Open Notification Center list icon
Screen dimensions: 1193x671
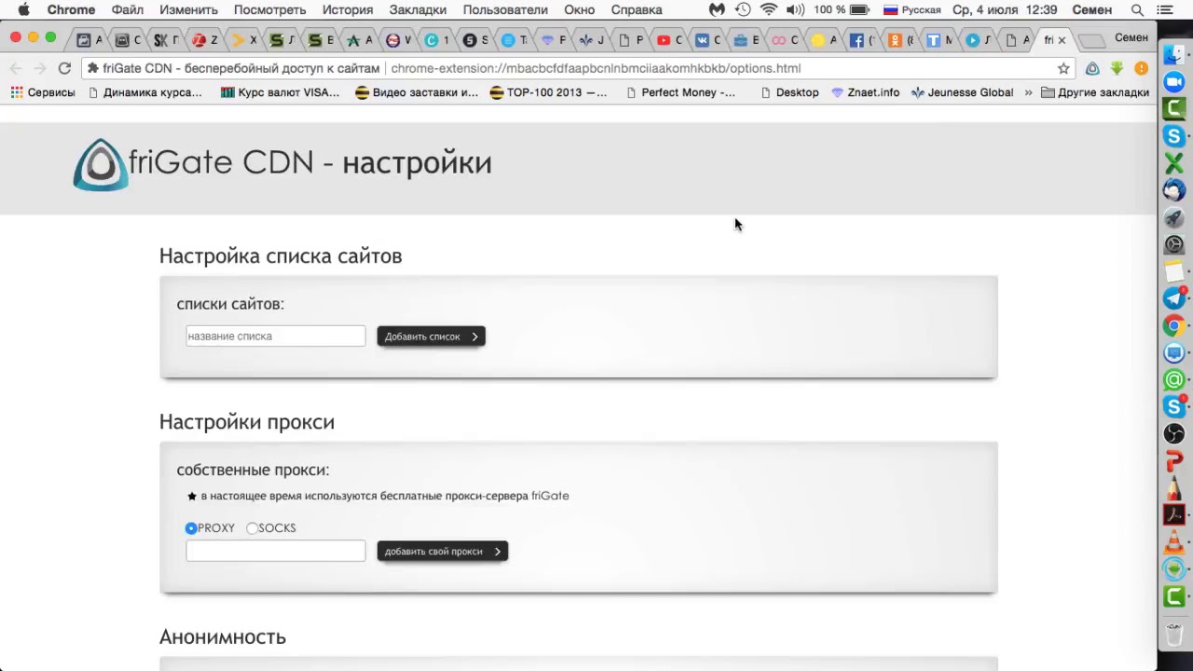click(x=1165, y=9)
